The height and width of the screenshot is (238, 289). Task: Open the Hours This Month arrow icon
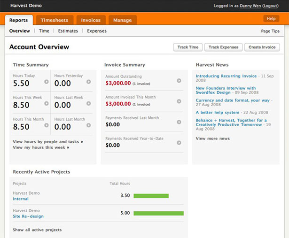coord(47,125)
